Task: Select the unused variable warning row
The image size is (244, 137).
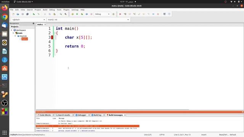Action: (x=88, y=131)
